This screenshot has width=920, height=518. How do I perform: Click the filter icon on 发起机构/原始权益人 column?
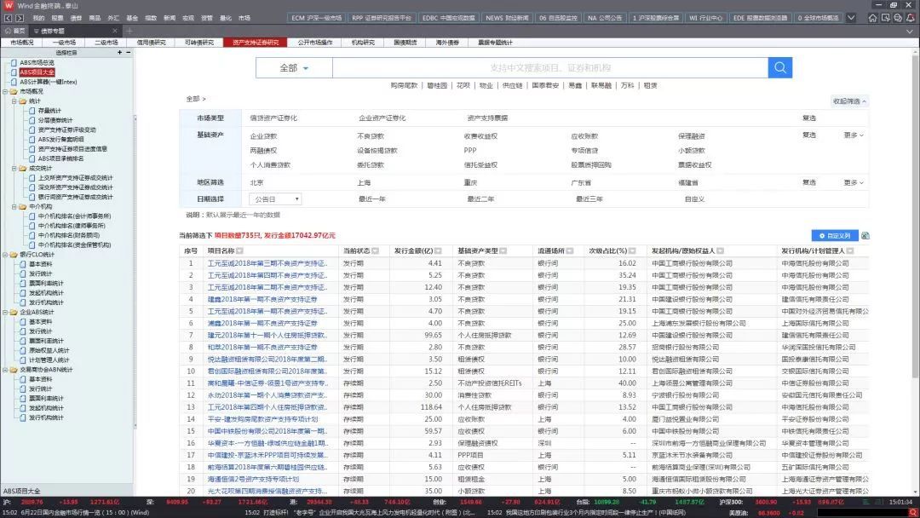pos(720,250)
